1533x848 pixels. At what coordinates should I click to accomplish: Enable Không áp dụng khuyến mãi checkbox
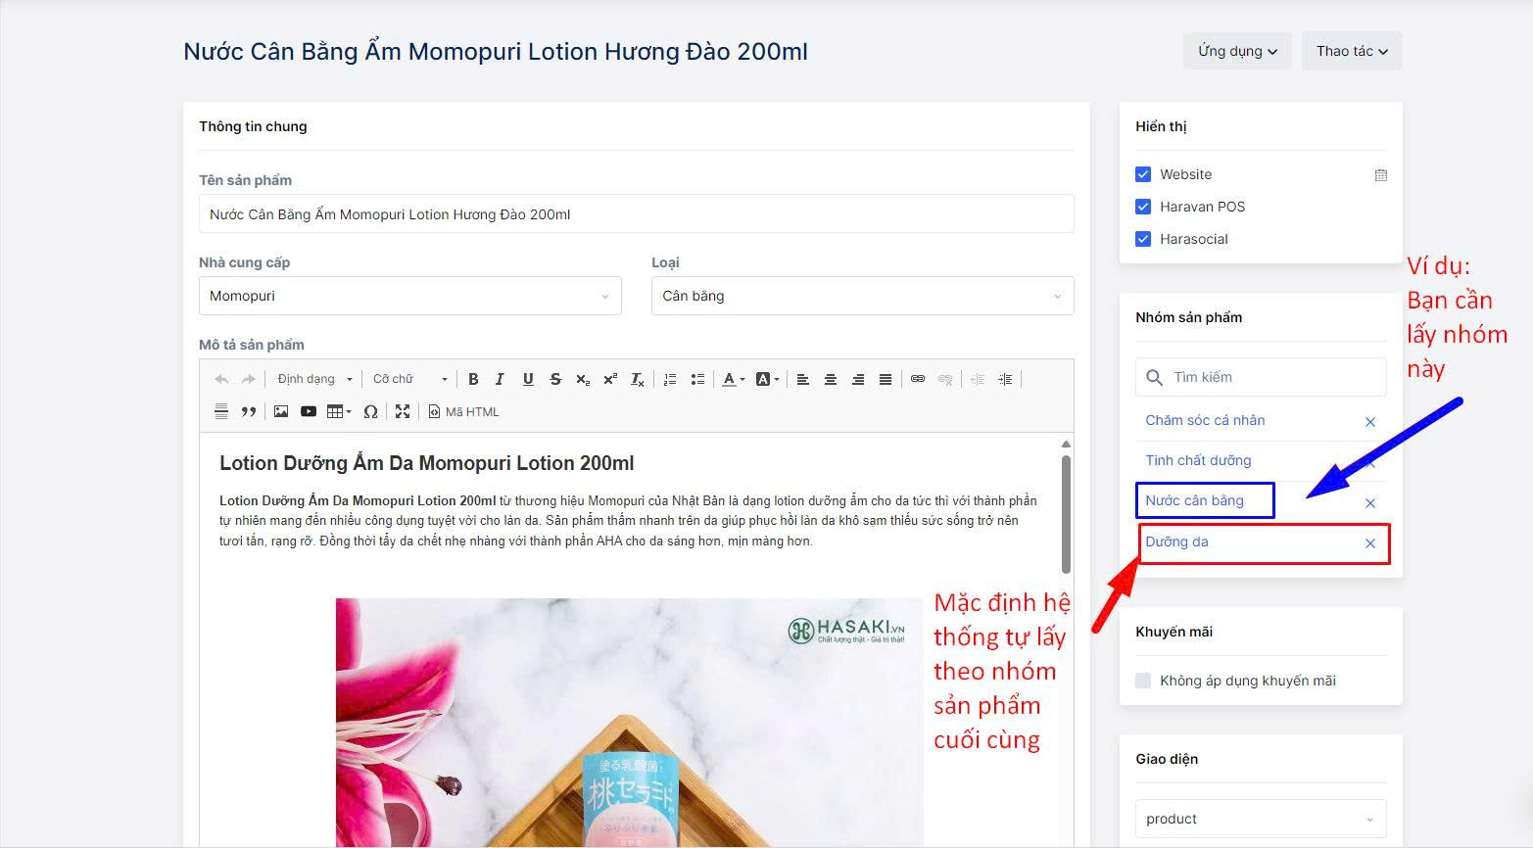coord(1143,681)
